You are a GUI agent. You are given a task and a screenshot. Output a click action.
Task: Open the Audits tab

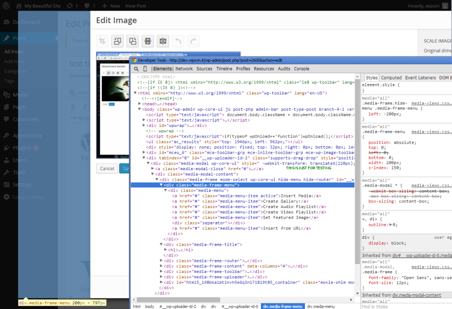[284, 69]
